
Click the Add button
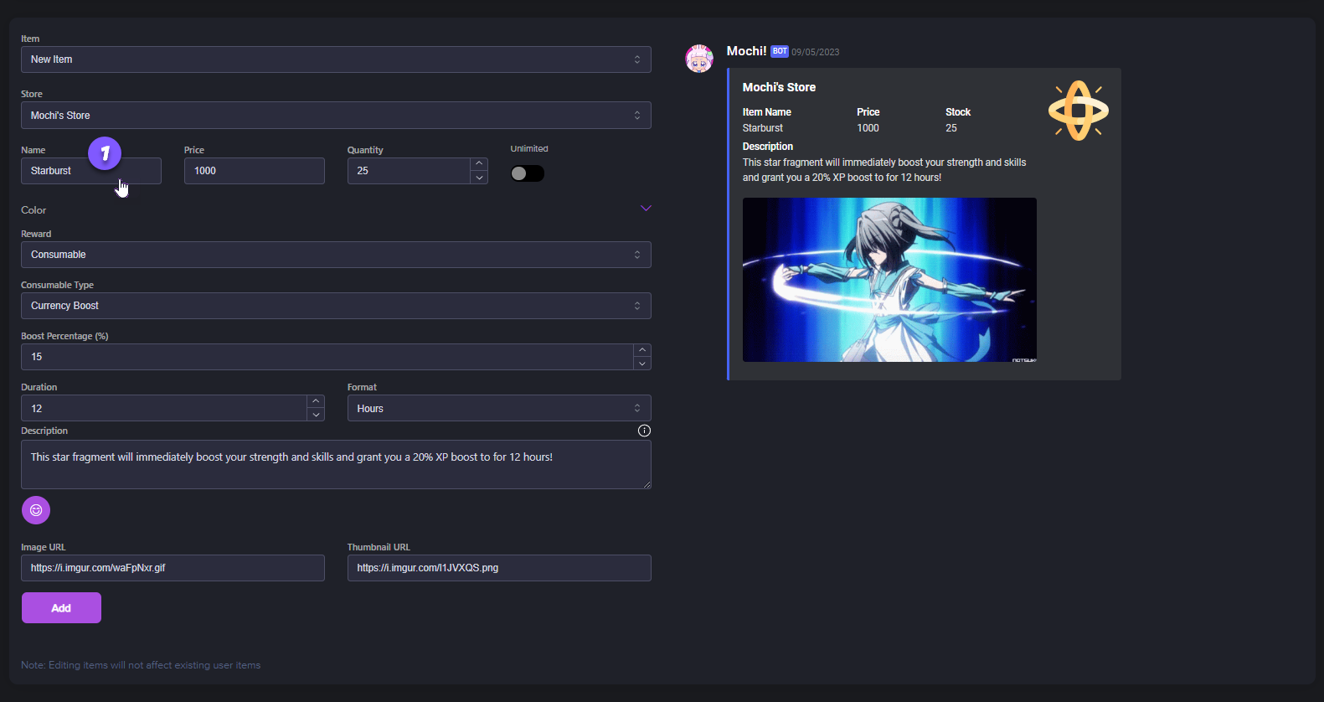coord(61,608)
